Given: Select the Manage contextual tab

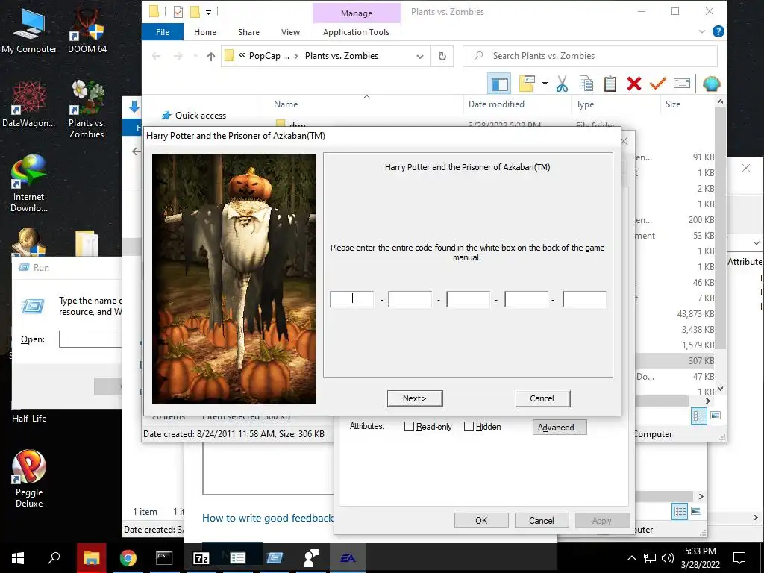Looking at the screenshot, I should pos(356,13).
